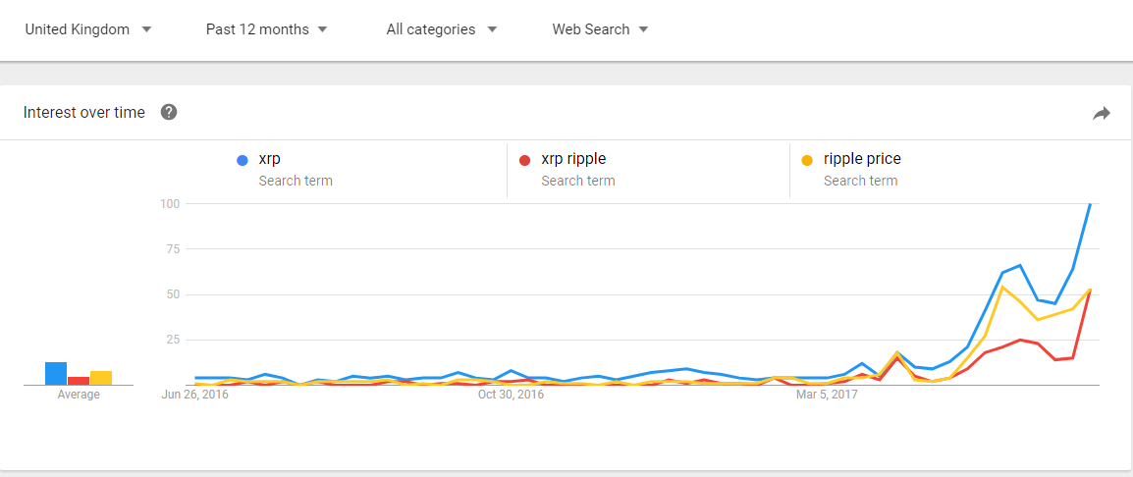Select the xrp search term
Screen dimensions: 1133x477
[x=268, y=159]
